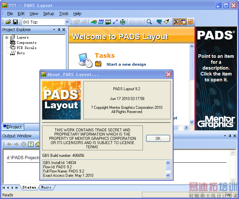
Task: Click the Output Window home icon
Action: coord(38,144)
